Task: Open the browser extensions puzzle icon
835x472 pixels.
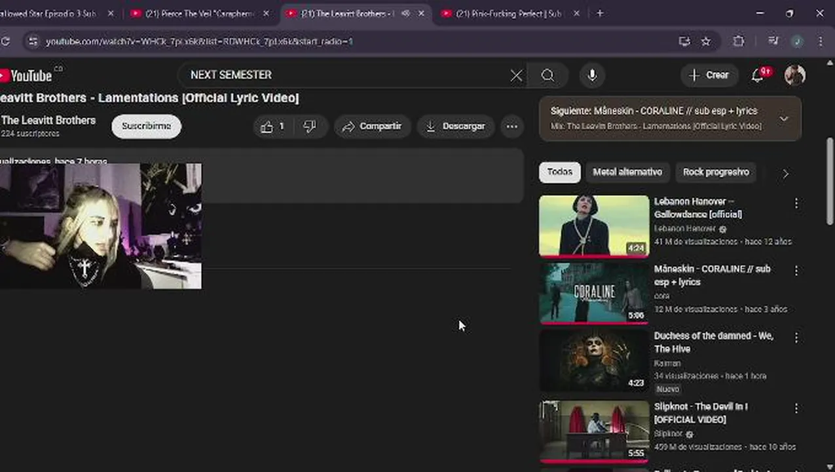Action: coord(739,41)
